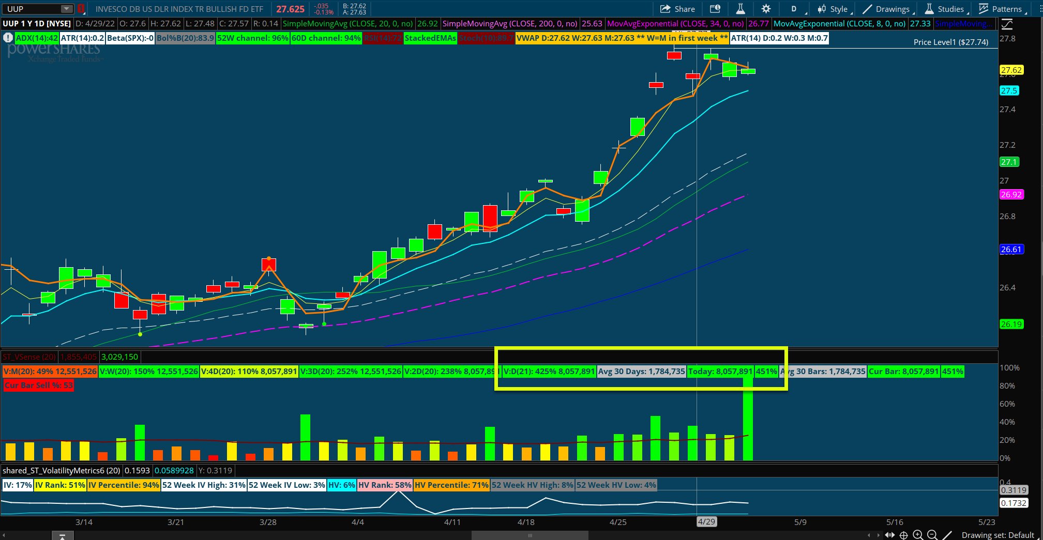Click the green 27.1 price bubble
Screen dimensions: 1043x540
(1008, 162)
